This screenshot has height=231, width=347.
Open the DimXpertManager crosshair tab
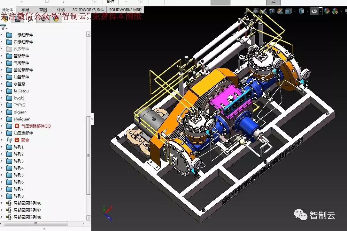[43, 19]
